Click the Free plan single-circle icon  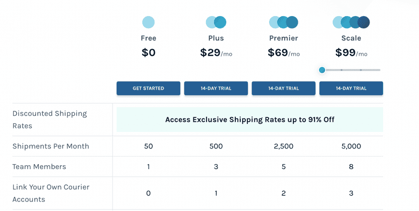tap(148, 22)
